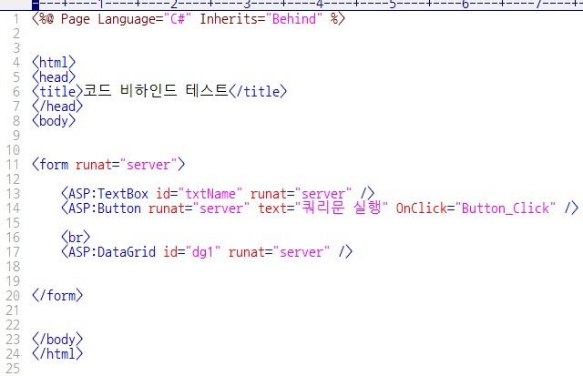Click the column ruler at mark 5
This screenshot has height=376, width=583.
pyautogui.click(x=393, y=5)
